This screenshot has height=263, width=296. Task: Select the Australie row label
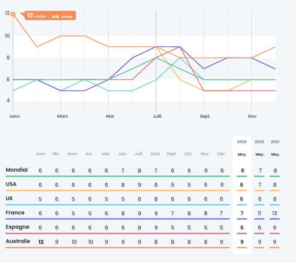(x=18, y=241)
